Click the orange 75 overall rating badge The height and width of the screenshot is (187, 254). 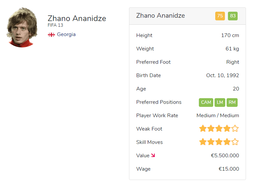(220, 16)
